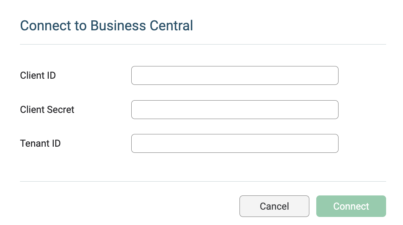The image size is (403, 225).
Task: Click the word Business in the title
Action: pyautogui.click(x=118, y=25)
